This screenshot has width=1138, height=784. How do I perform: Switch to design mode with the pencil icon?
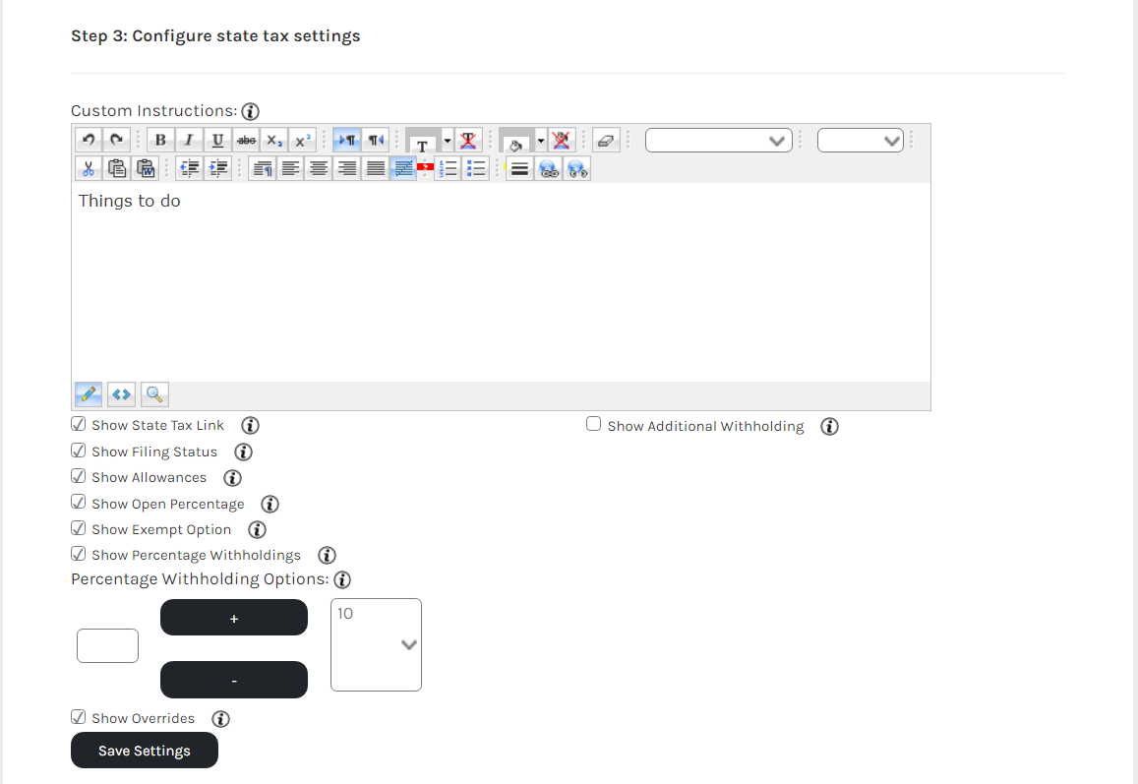point(89,394)
